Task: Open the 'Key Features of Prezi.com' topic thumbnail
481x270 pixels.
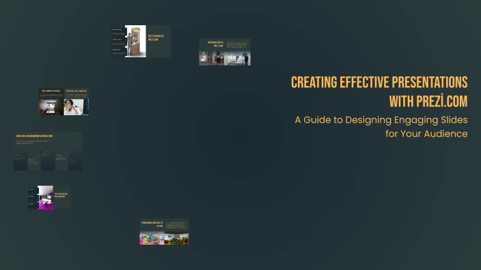Action: [x=141, y=41]
